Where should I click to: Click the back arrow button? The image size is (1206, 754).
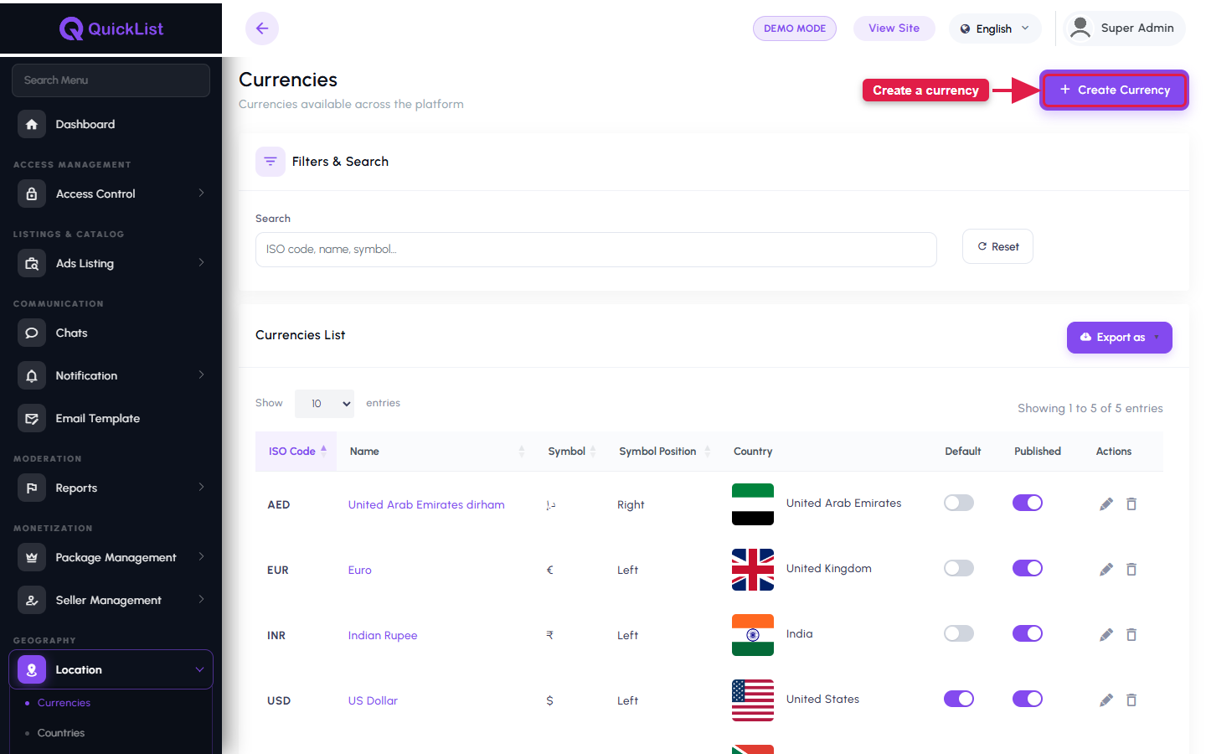(x=262, y=28)
